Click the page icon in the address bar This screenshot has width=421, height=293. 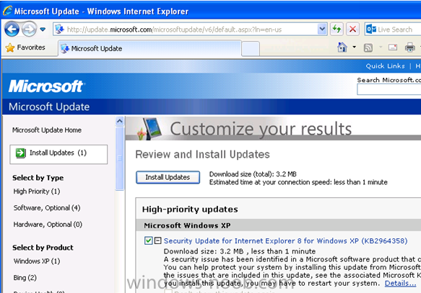tap(59, 30)
